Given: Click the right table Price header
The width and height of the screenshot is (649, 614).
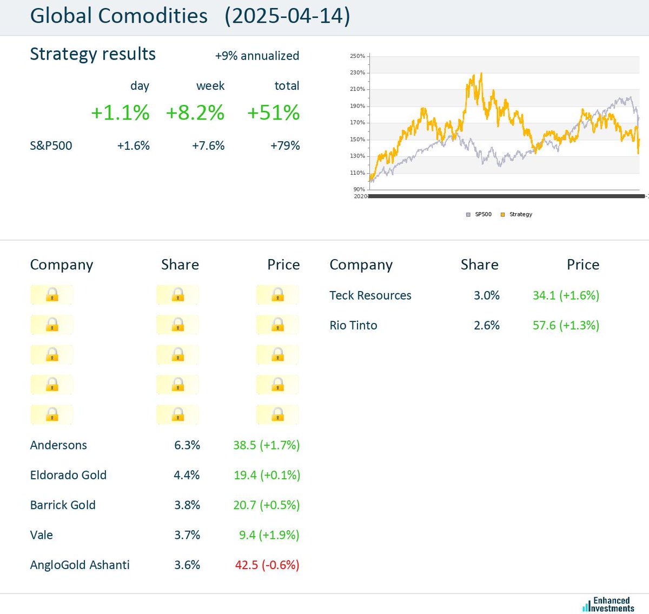Looking at the screenshot, I should [x=583, y=265].
